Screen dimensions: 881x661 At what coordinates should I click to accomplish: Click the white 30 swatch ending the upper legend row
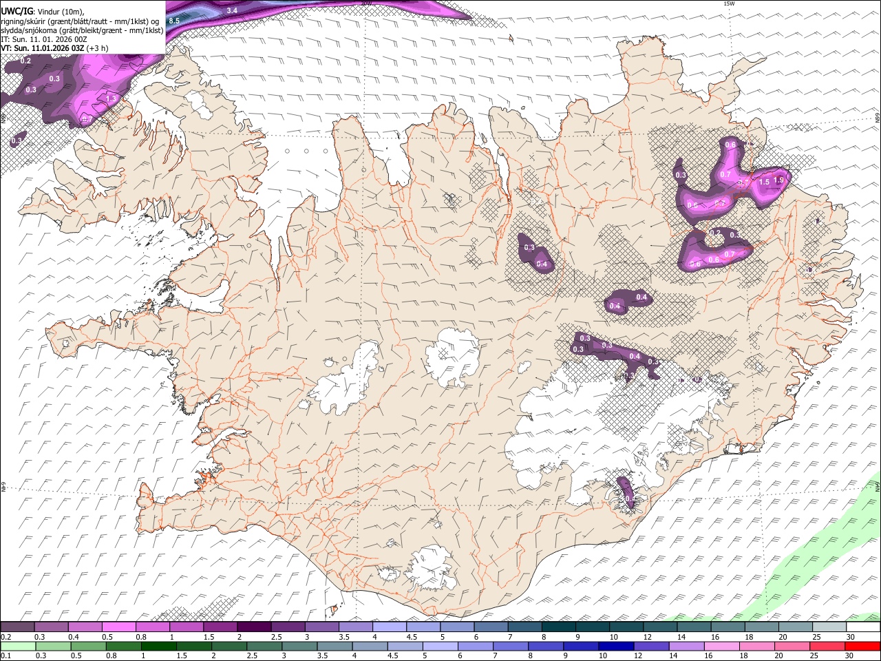(x=863, y=627)
